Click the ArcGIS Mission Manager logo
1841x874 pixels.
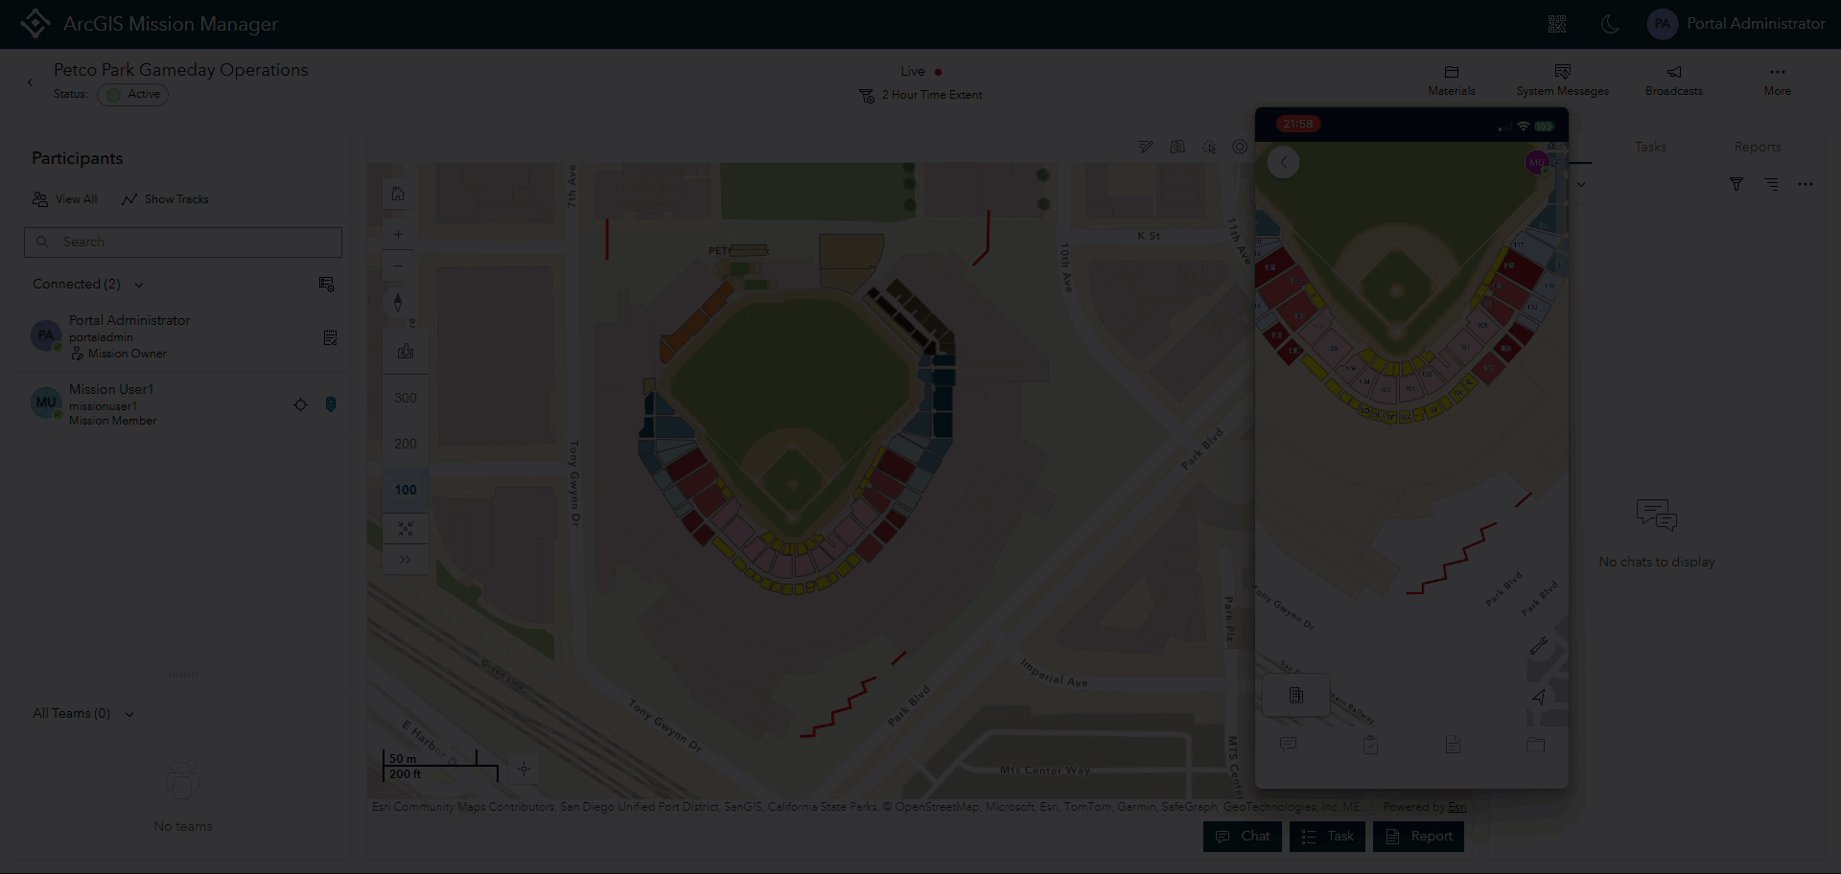35,24
